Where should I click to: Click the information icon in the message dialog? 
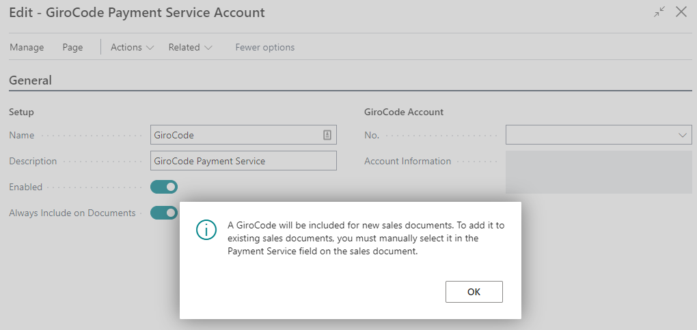(x=206, y=230)
